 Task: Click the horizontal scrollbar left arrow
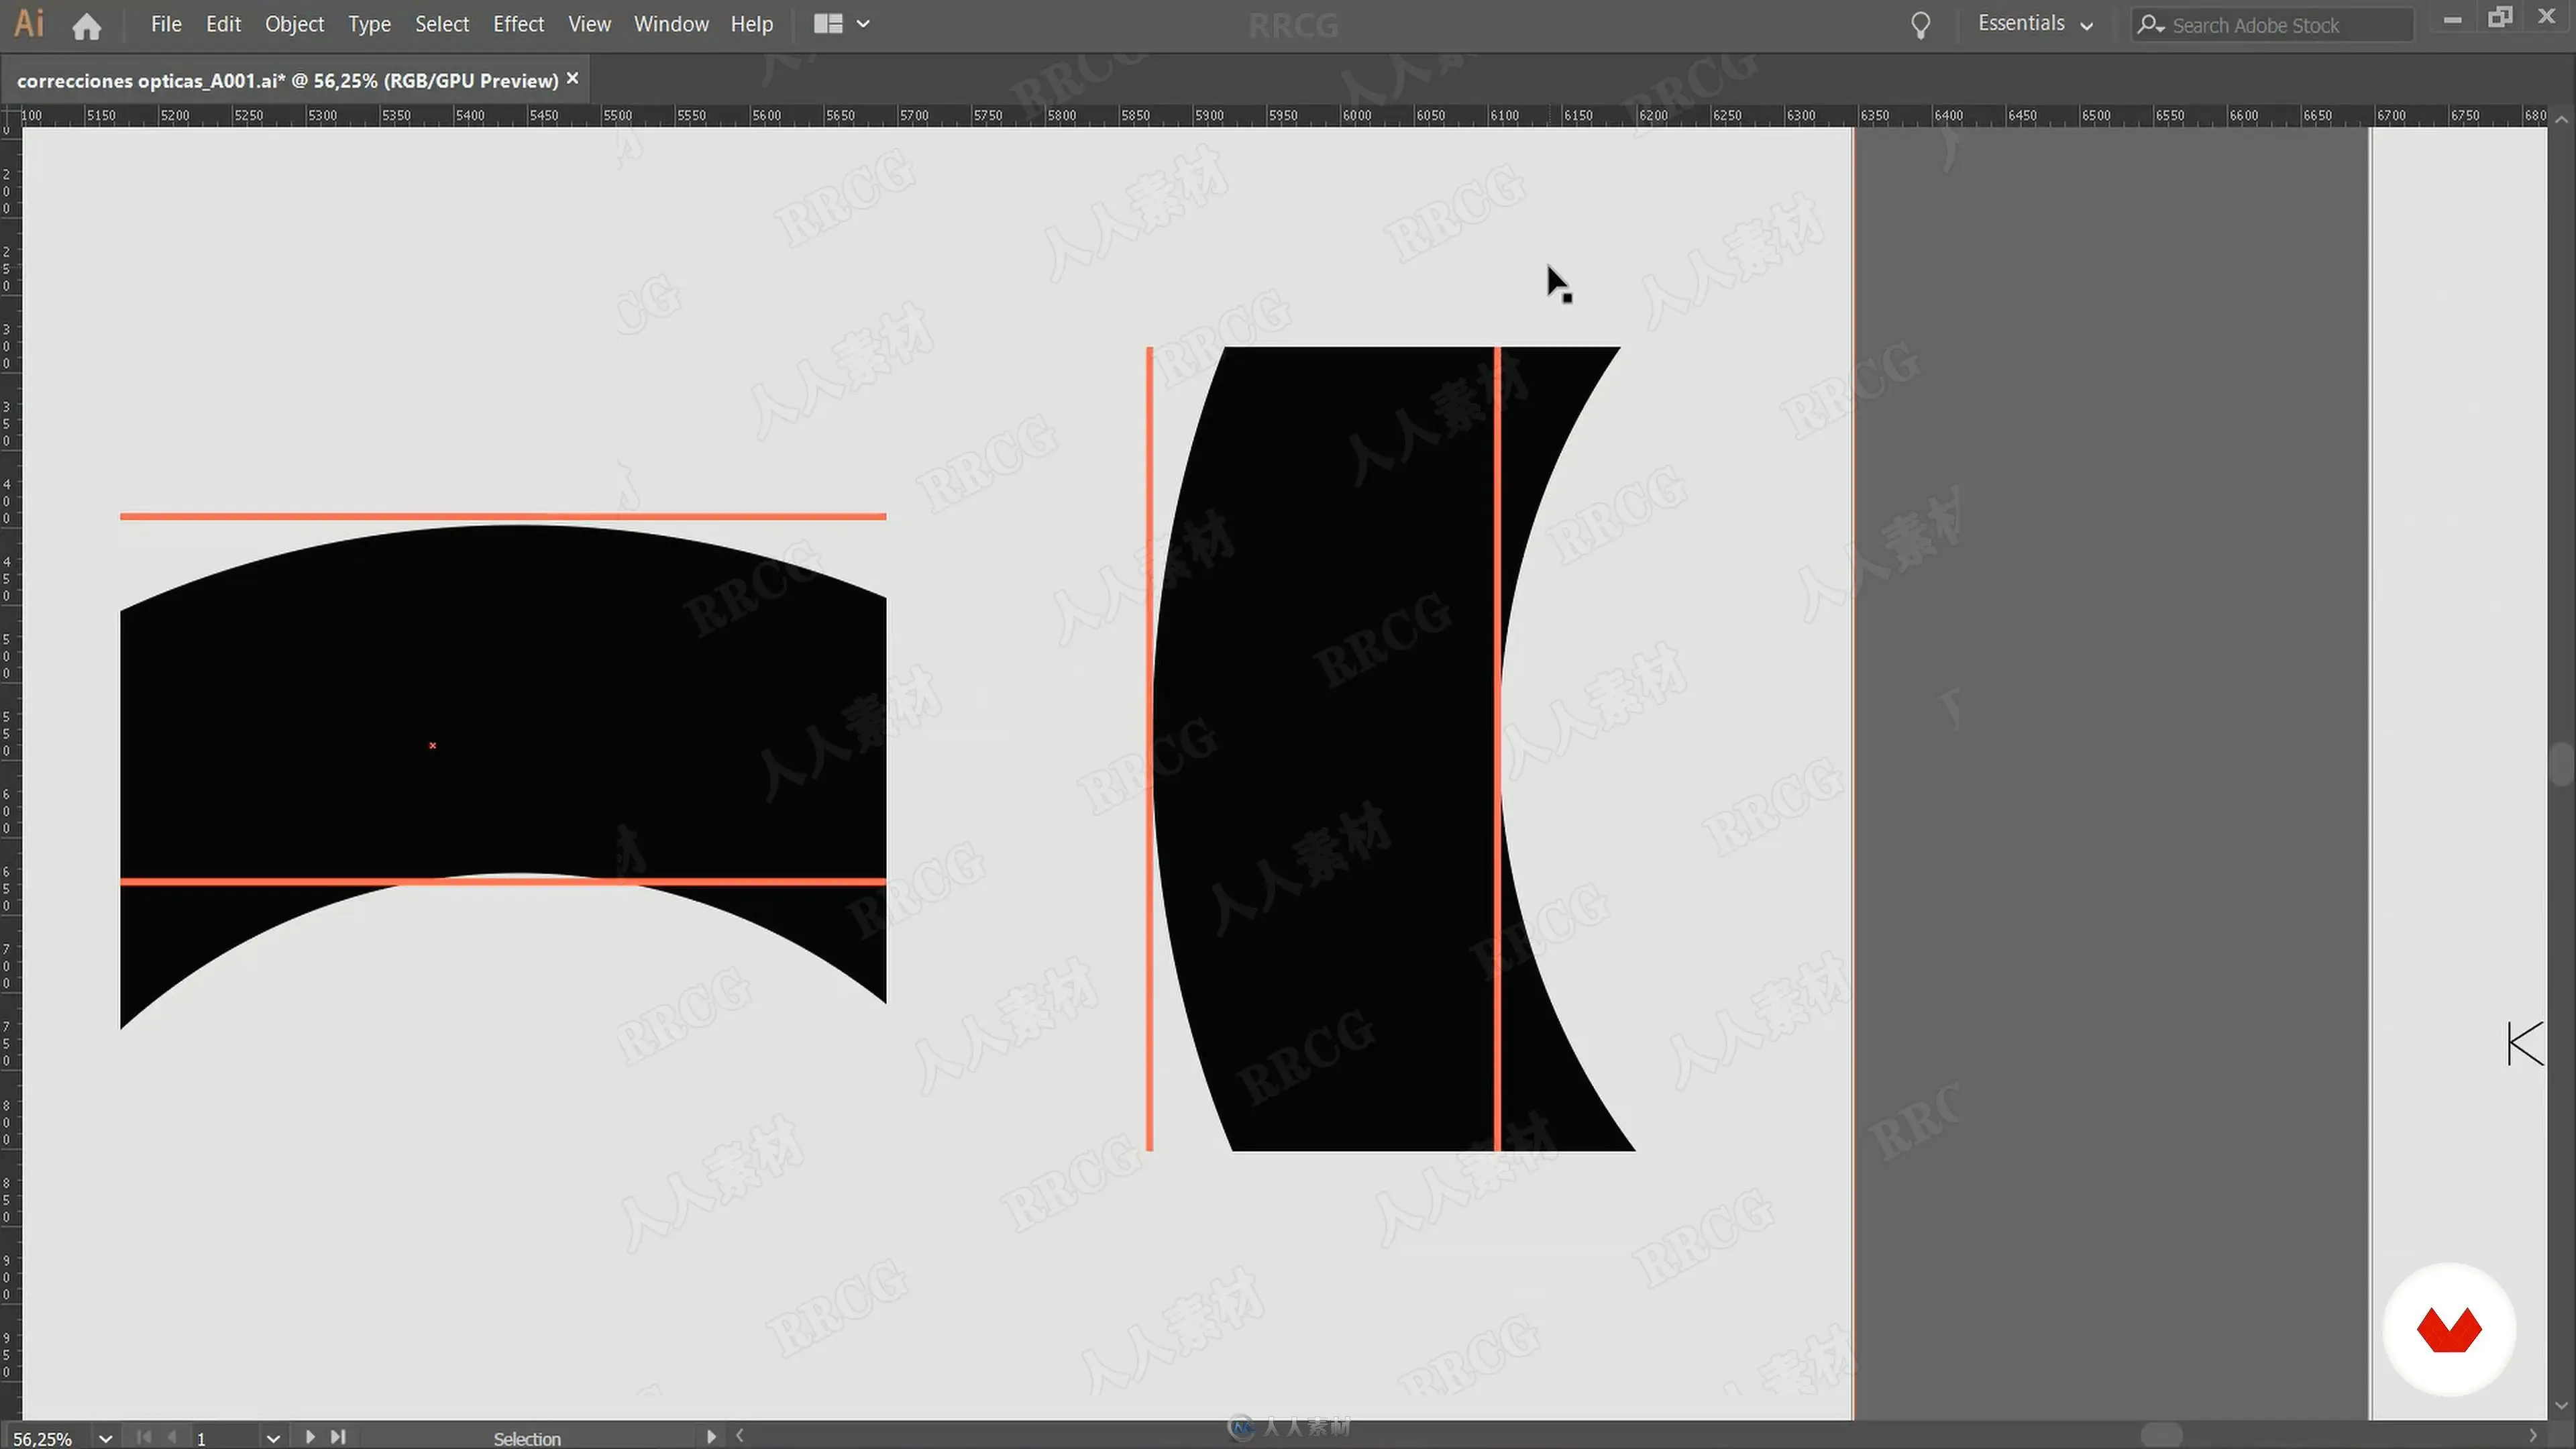pos(740,1436)
